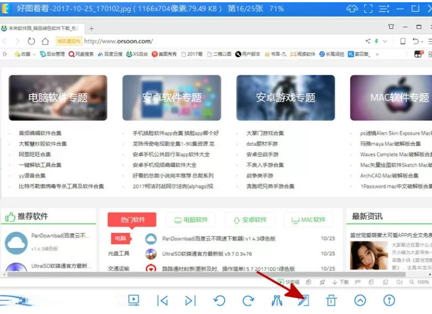Screen dimensions: 432x314
Task: Expand the thumbnail panel with up-arrow circle
Action: [360, 301]
